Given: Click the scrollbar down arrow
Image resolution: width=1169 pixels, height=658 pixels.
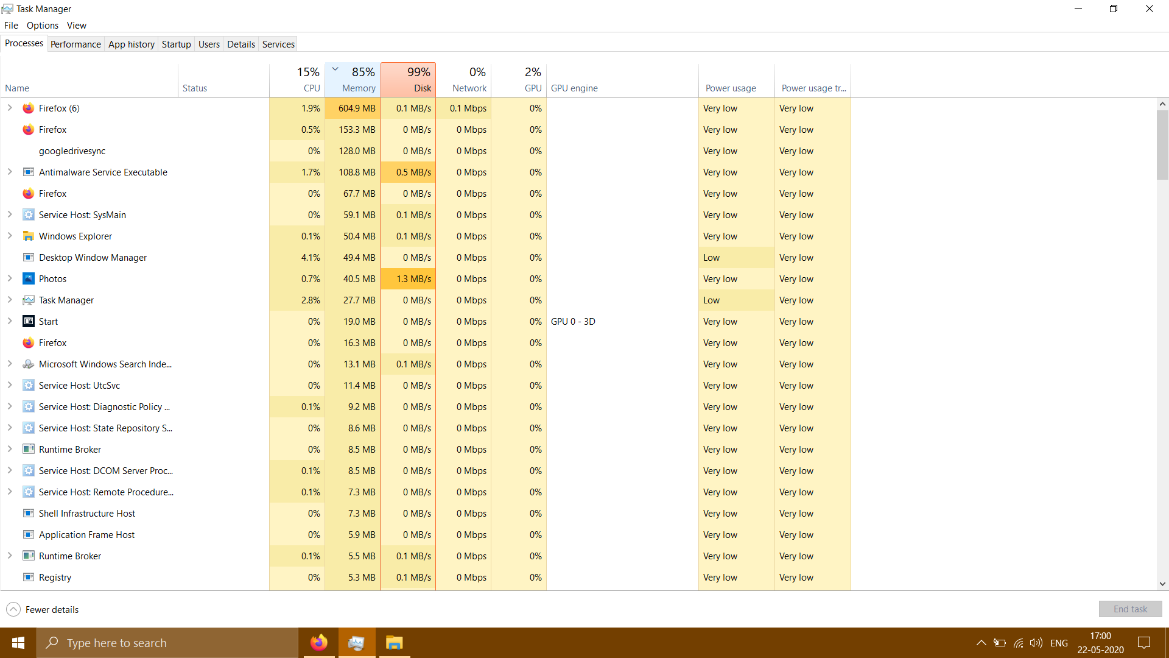Looking at the screenshot, I should (x=1162, y=584).
